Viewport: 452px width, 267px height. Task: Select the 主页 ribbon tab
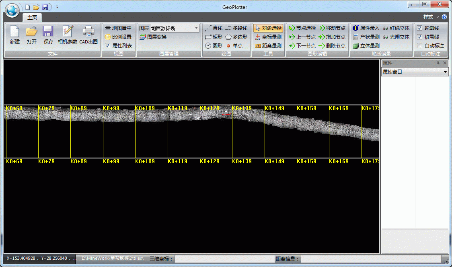tap(32, 18)
